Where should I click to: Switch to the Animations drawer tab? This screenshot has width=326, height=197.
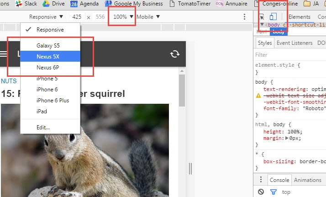(x=307, y=180)
